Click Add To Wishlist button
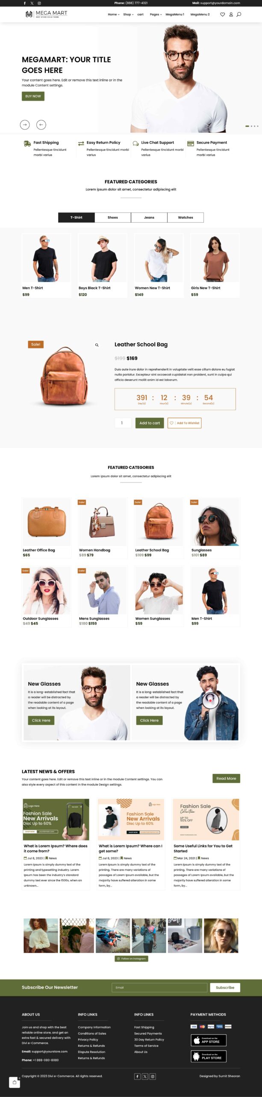The height and width of the screenshot is (1097, 262). [x=184, y=423]
